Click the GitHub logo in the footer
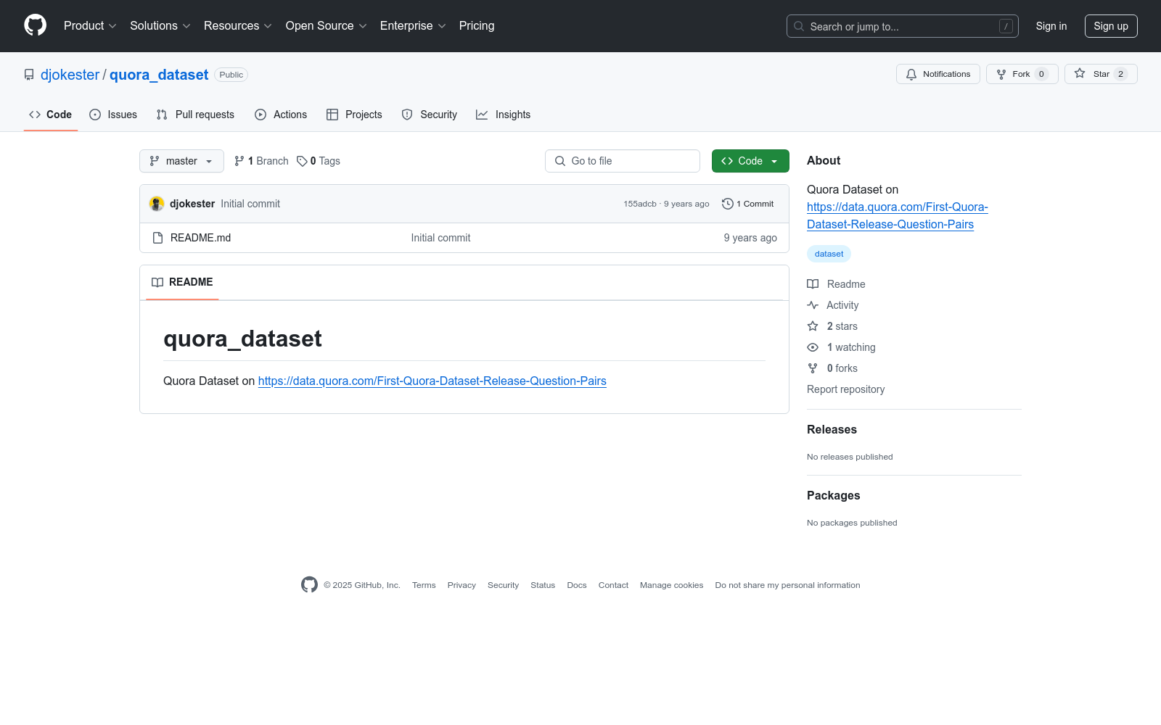This screenshot has height=725, width=1161. pyautogui.click(x=309, y=585)
